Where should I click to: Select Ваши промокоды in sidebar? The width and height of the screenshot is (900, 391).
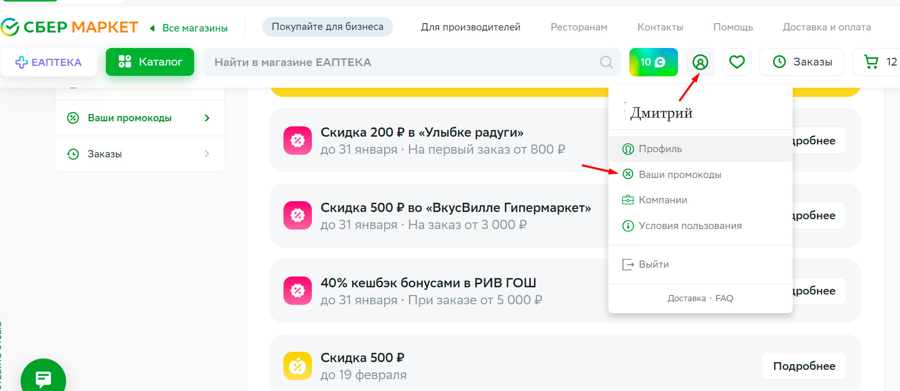coord(140,118)
